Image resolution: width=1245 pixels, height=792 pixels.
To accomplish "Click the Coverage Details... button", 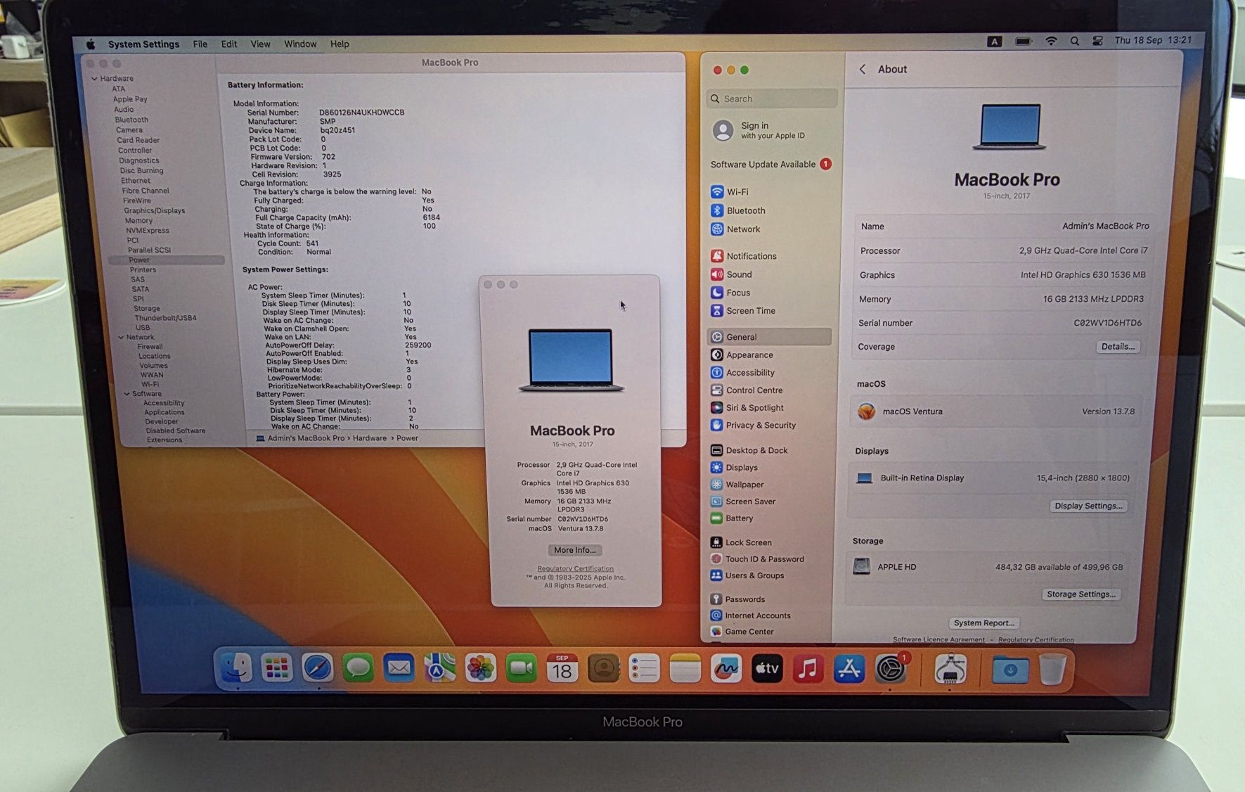I will (x=1118, y=347).
